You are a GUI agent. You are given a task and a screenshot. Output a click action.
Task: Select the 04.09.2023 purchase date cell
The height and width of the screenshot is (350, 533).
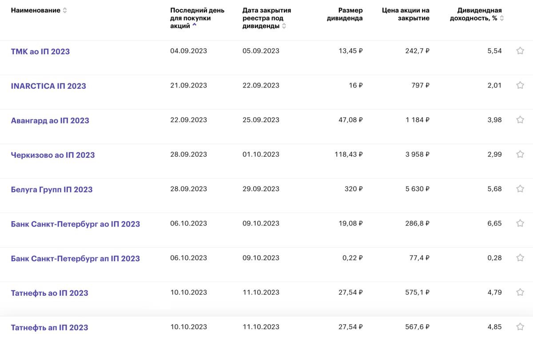(189, 51)
